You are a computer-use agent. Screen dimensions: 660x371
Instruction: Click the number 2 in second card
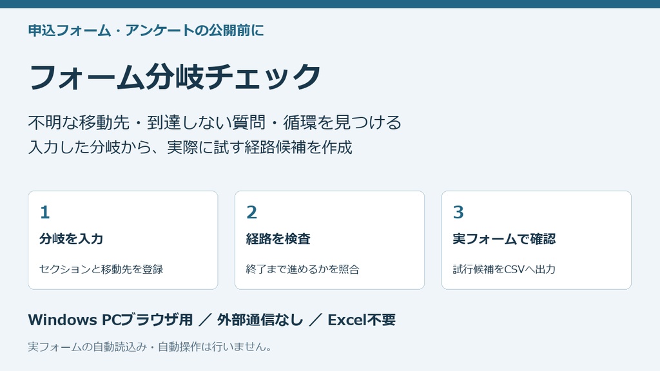click(252, 213)
